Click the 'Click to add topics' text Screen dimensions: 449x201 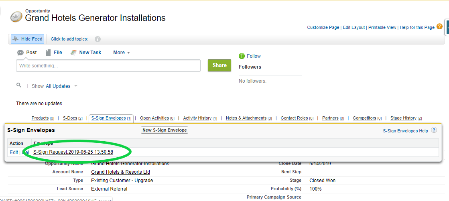69,39
